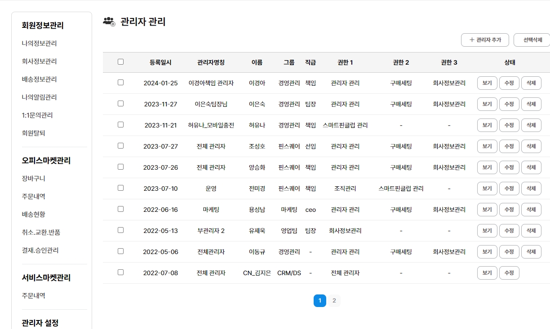Check the checkbox for 이경아책임 관리자 row

coord(120,83)
